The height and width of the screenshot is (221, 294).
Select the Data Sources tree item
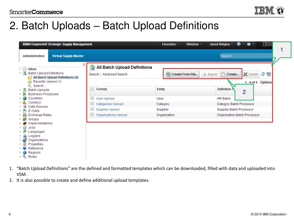pos(38,106)
